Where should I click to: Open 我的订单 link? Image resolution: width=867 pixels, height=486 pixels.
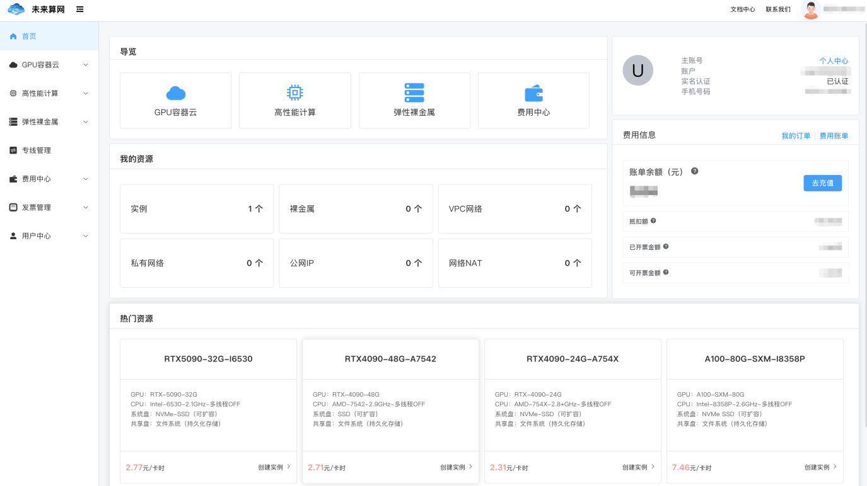click(x=796, y=136)
